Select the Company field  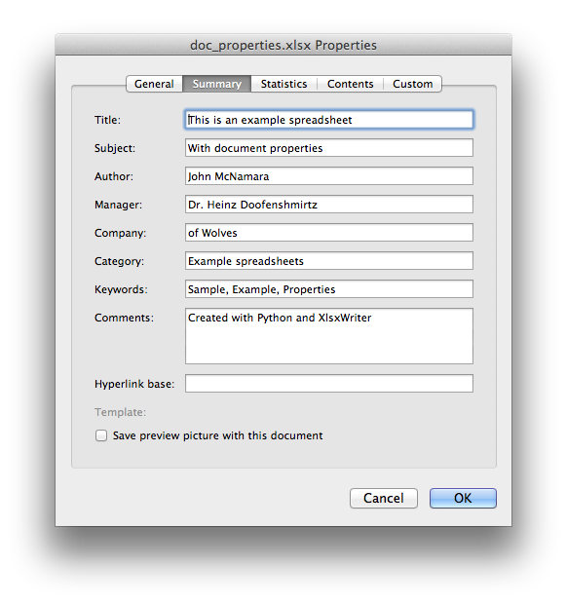click(x=329, y=233)
